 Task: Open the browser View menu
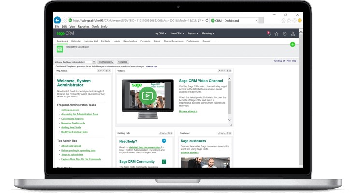coord(72,27)
